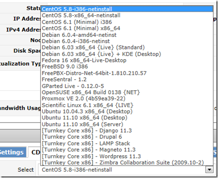
Task: Choose CentOS 5.8-x86_64-netinstall option
Action: (127, 15)
